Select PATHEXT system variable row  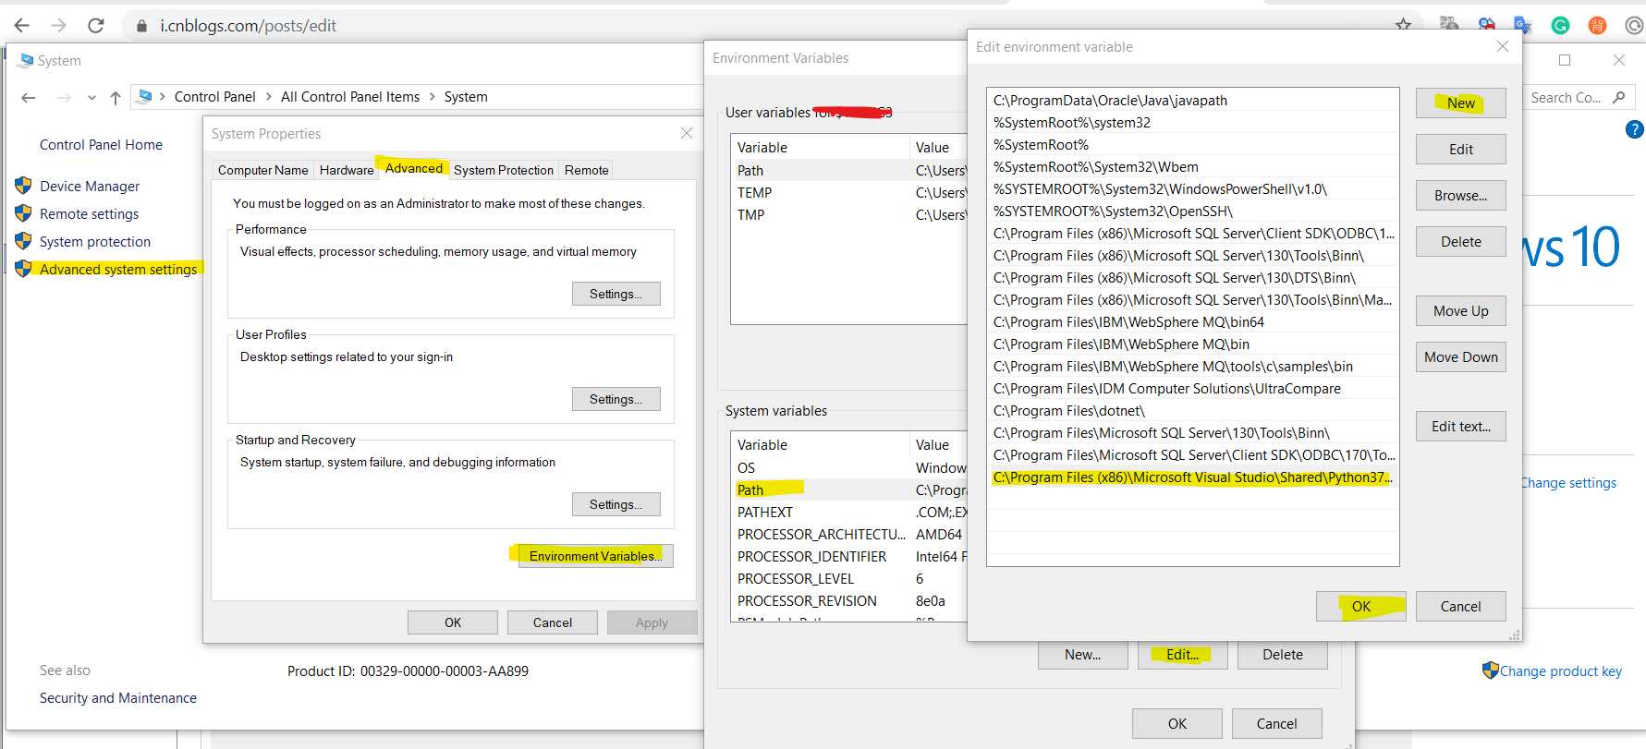[x=848, y=513]
